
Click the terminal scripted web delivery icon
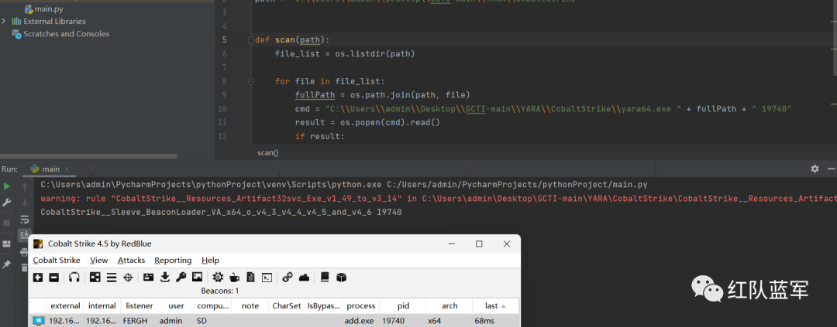point(267,277)
